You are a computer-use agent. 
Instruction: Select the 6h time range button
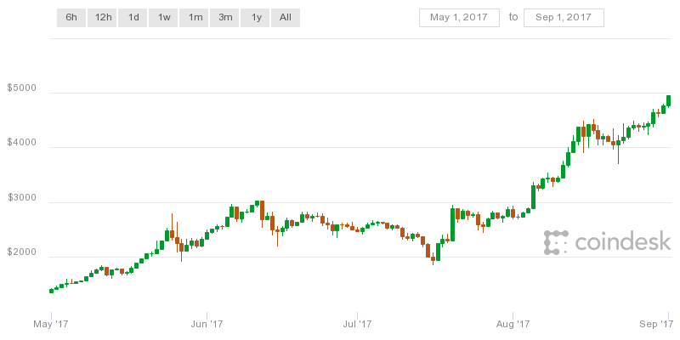coord(71,17)
